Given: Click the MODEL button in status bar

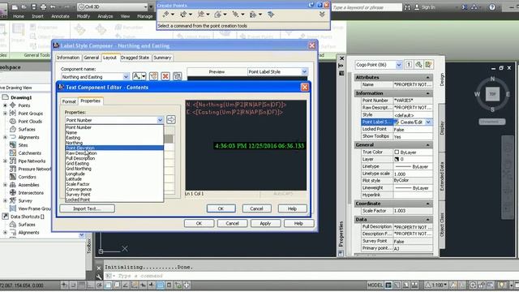Looking at the screenshot, I should [x=375, y=285].
